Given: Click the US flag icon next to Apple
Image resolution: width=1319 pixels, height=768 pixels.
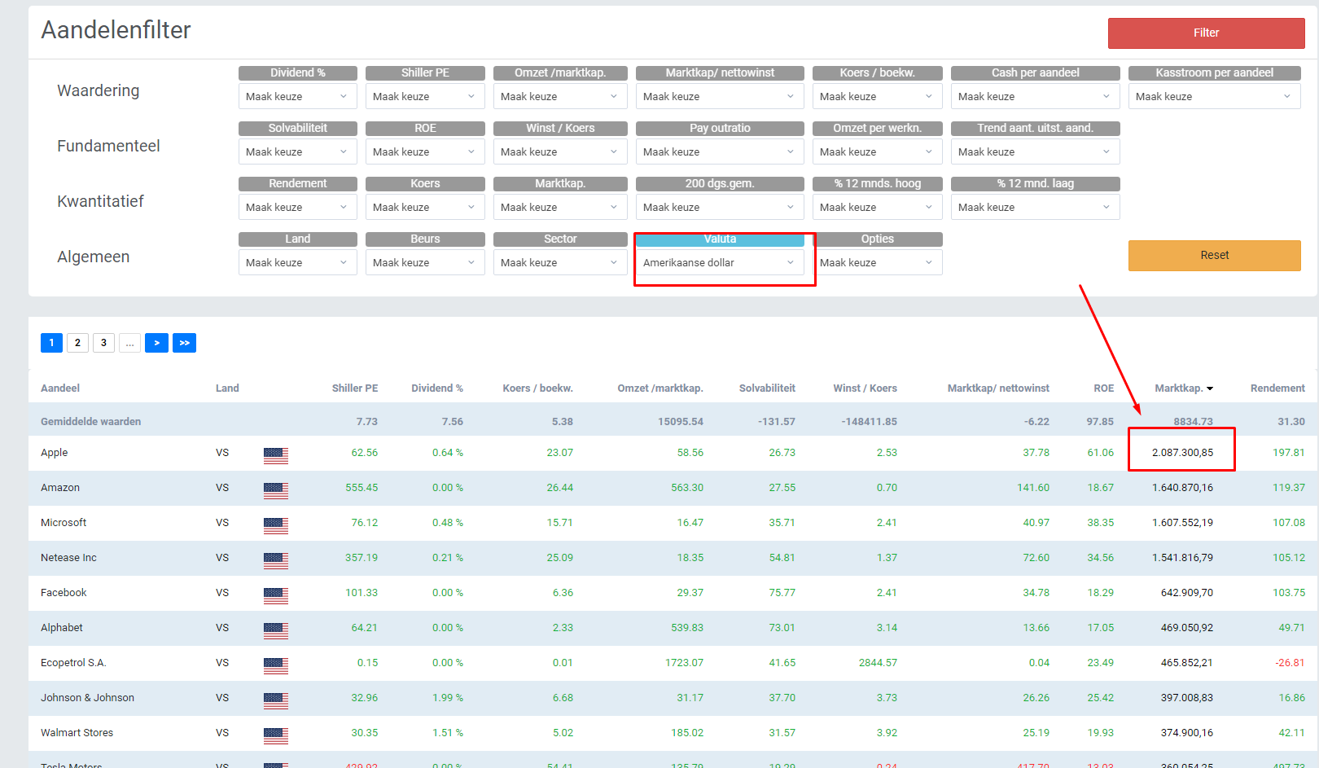Looking at the screenshot, I should coord(275,455).
